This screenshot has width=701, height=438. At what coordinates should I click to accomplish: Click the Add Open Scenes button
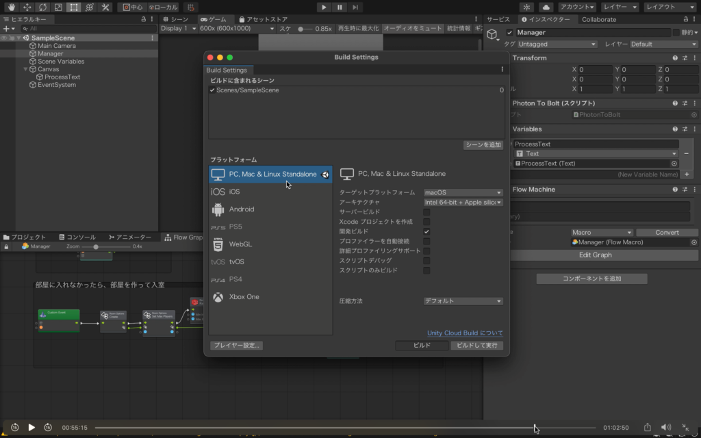[483, 145]
